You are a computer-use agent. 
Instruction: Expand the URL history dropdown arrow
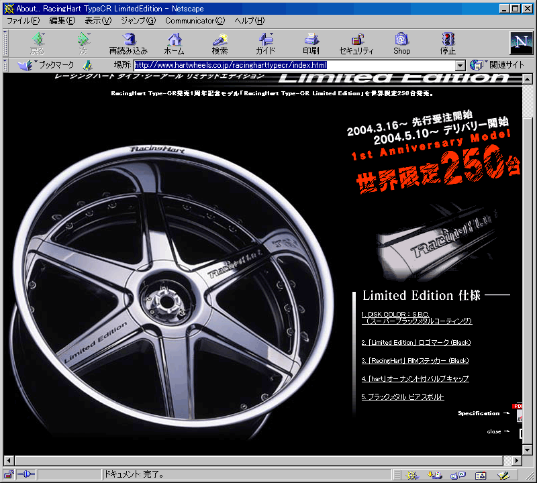tap(460, 65)
